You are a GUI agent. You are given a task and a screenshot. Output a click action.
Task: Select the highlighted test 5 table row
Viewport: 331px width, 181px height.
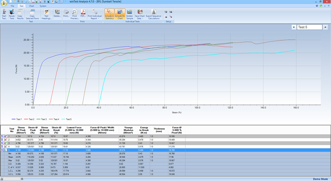[165, 150]
